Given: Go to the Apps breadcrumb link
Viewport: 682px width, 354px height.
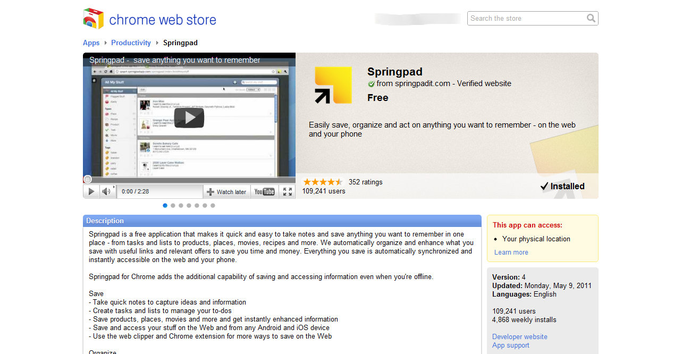Looking at the screenshot, I should (91, 43).
